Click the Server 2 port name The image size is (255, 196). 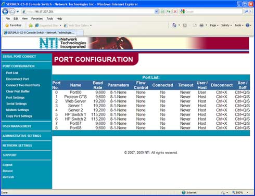(x=75, y=110)
